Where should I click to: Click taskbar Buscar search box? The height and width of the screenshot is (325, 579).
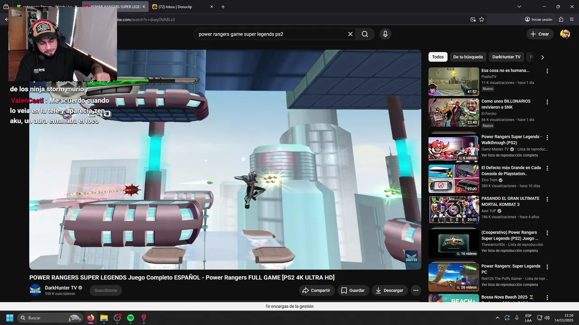50,318
